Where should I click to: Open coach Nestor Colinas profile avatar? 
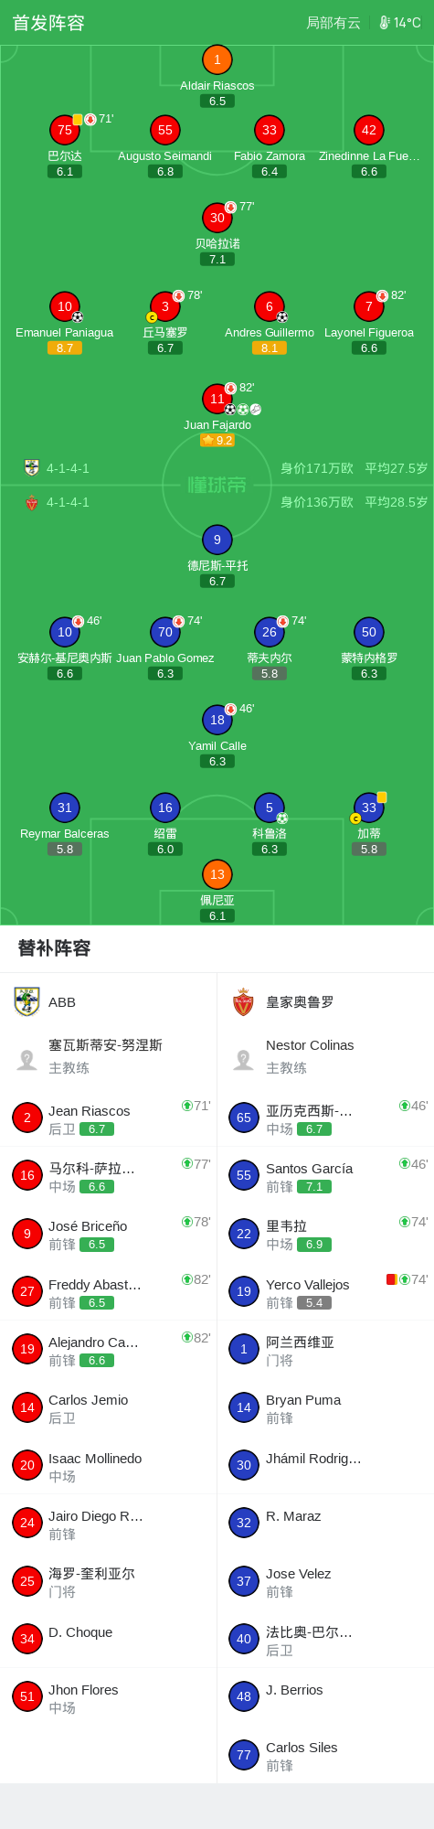(243, 1059)
